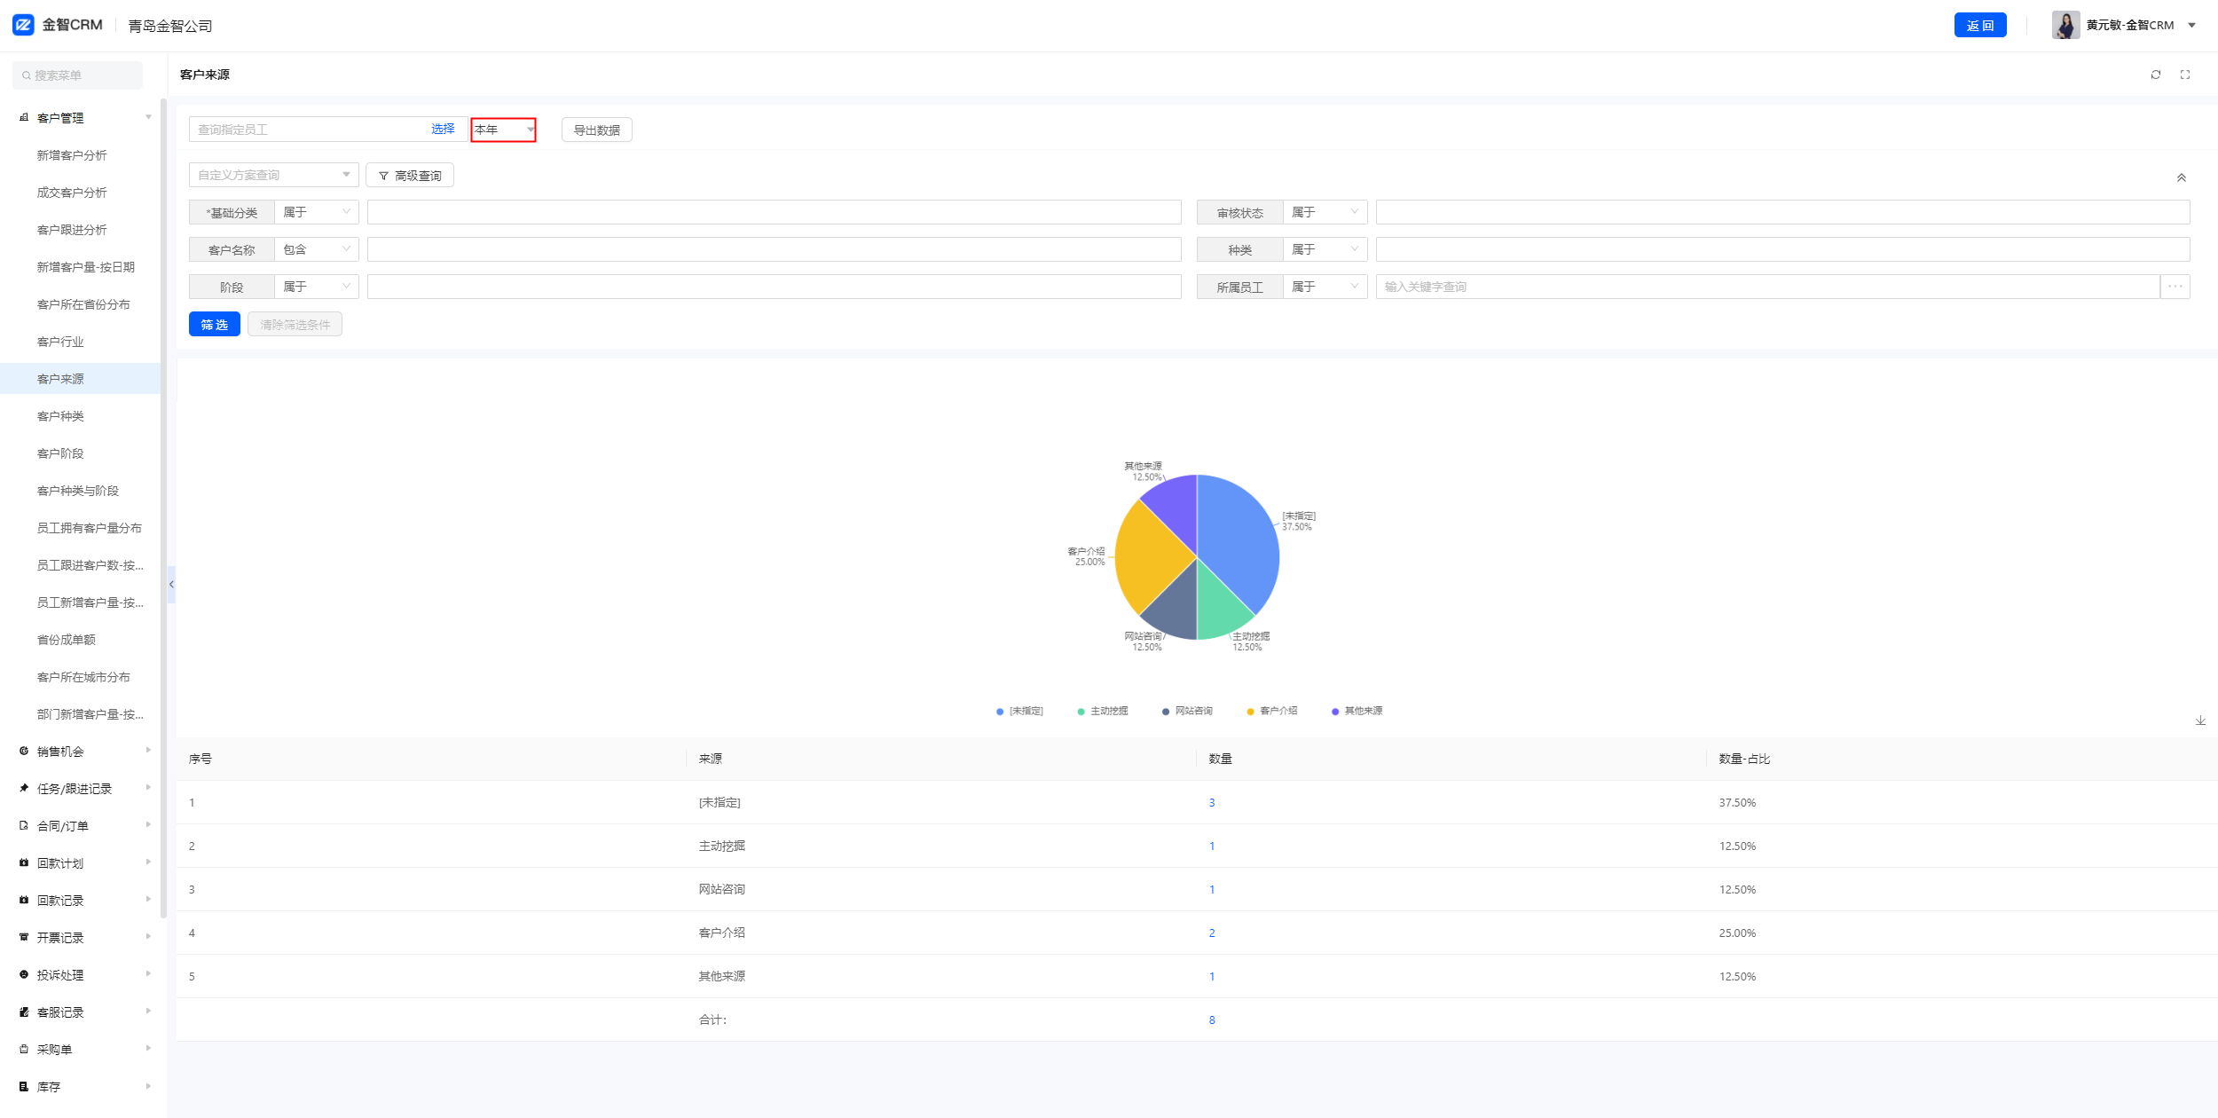Click the blue 筛选 button
The image size is (2218, 1118).
(214, 325)
